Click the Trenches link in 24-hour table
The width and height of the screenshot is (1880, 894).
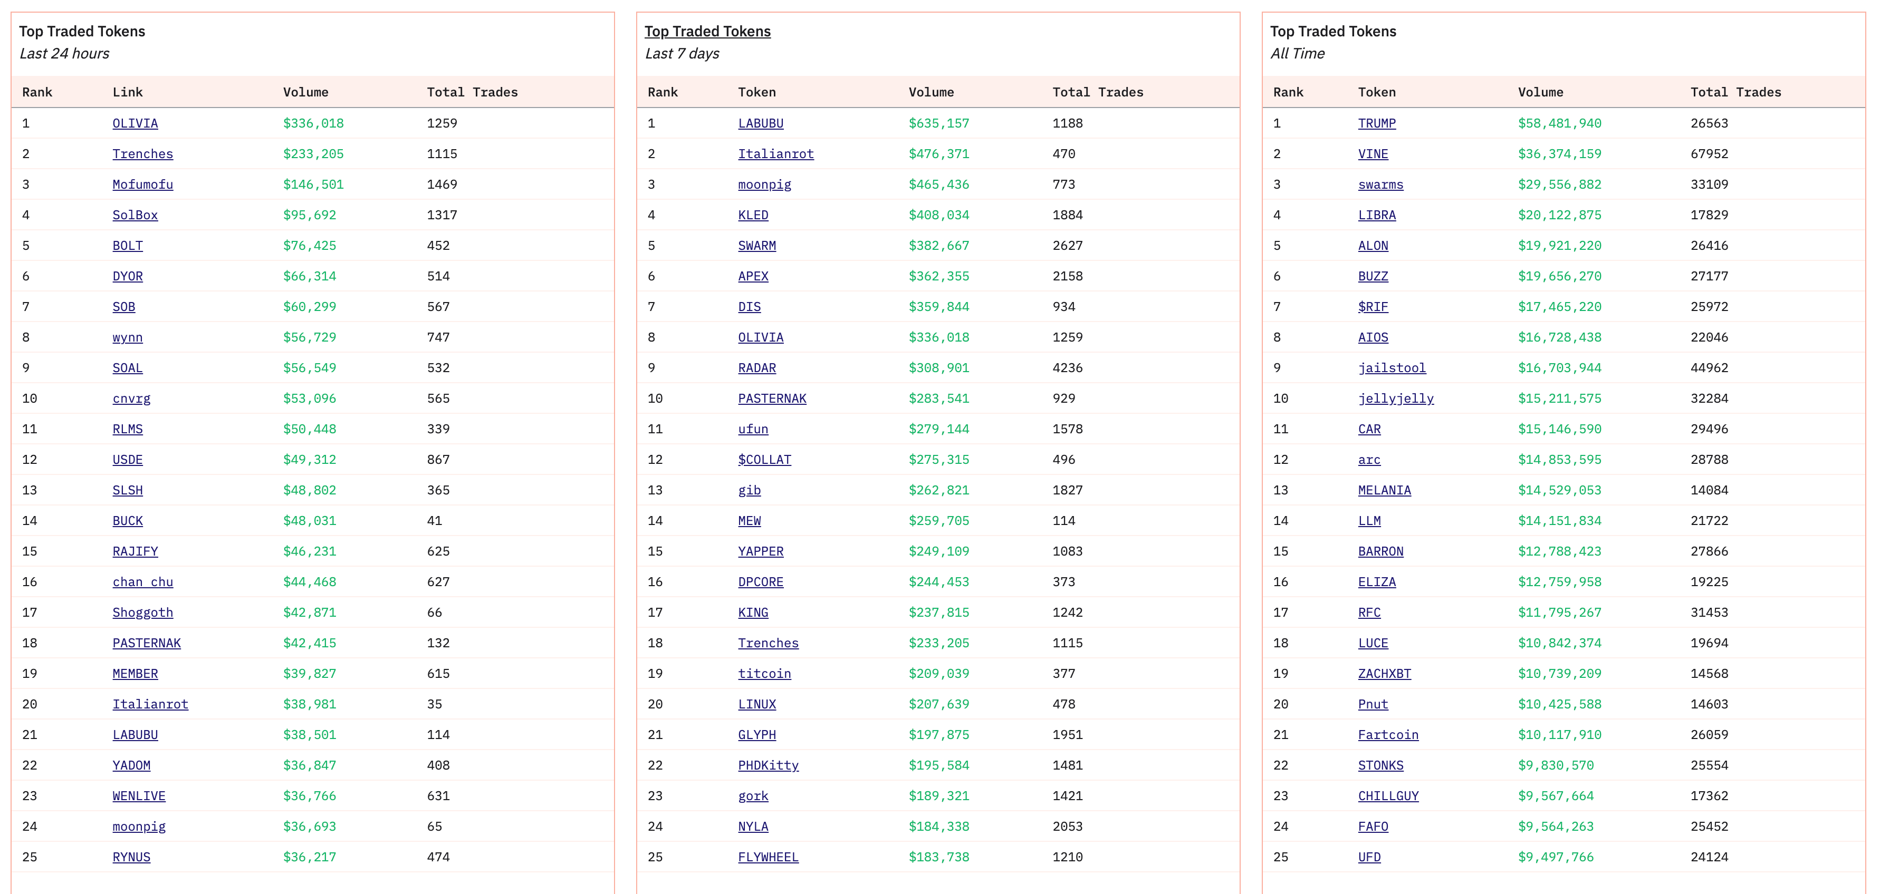142,154
